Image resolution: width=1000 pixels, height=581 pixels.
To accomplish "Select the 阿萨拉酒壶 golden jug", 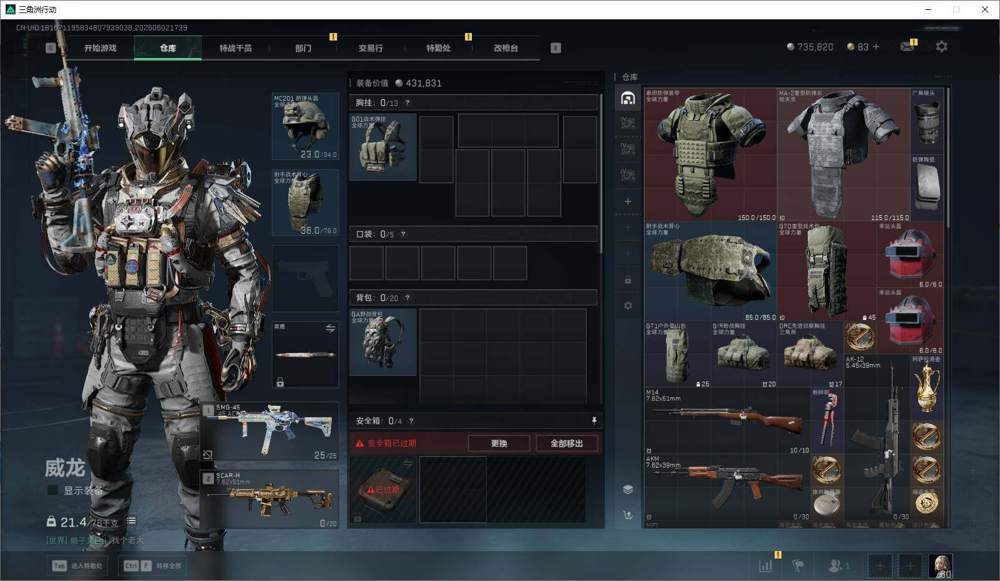I will [x=927, y=388].
